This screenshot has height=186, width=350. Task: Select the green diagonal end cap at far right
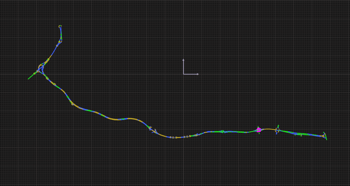click(x=325, y=136)
